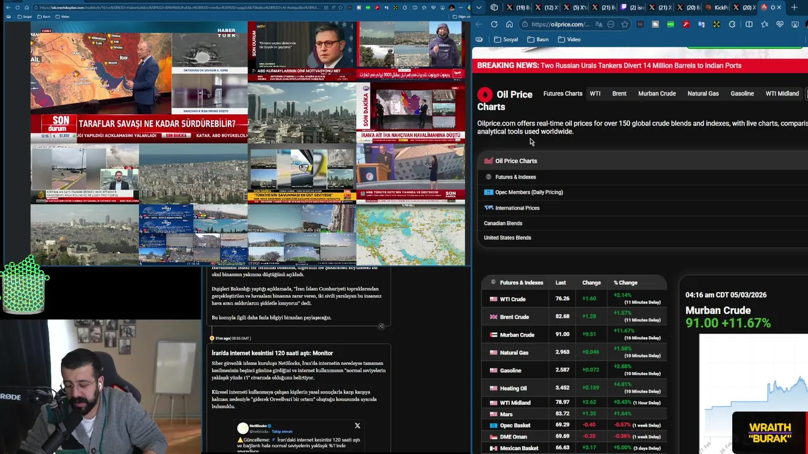This screenshot has height=454, width=808.
Task: Click the Heating Oil row in the table
Action: (574, 388)
